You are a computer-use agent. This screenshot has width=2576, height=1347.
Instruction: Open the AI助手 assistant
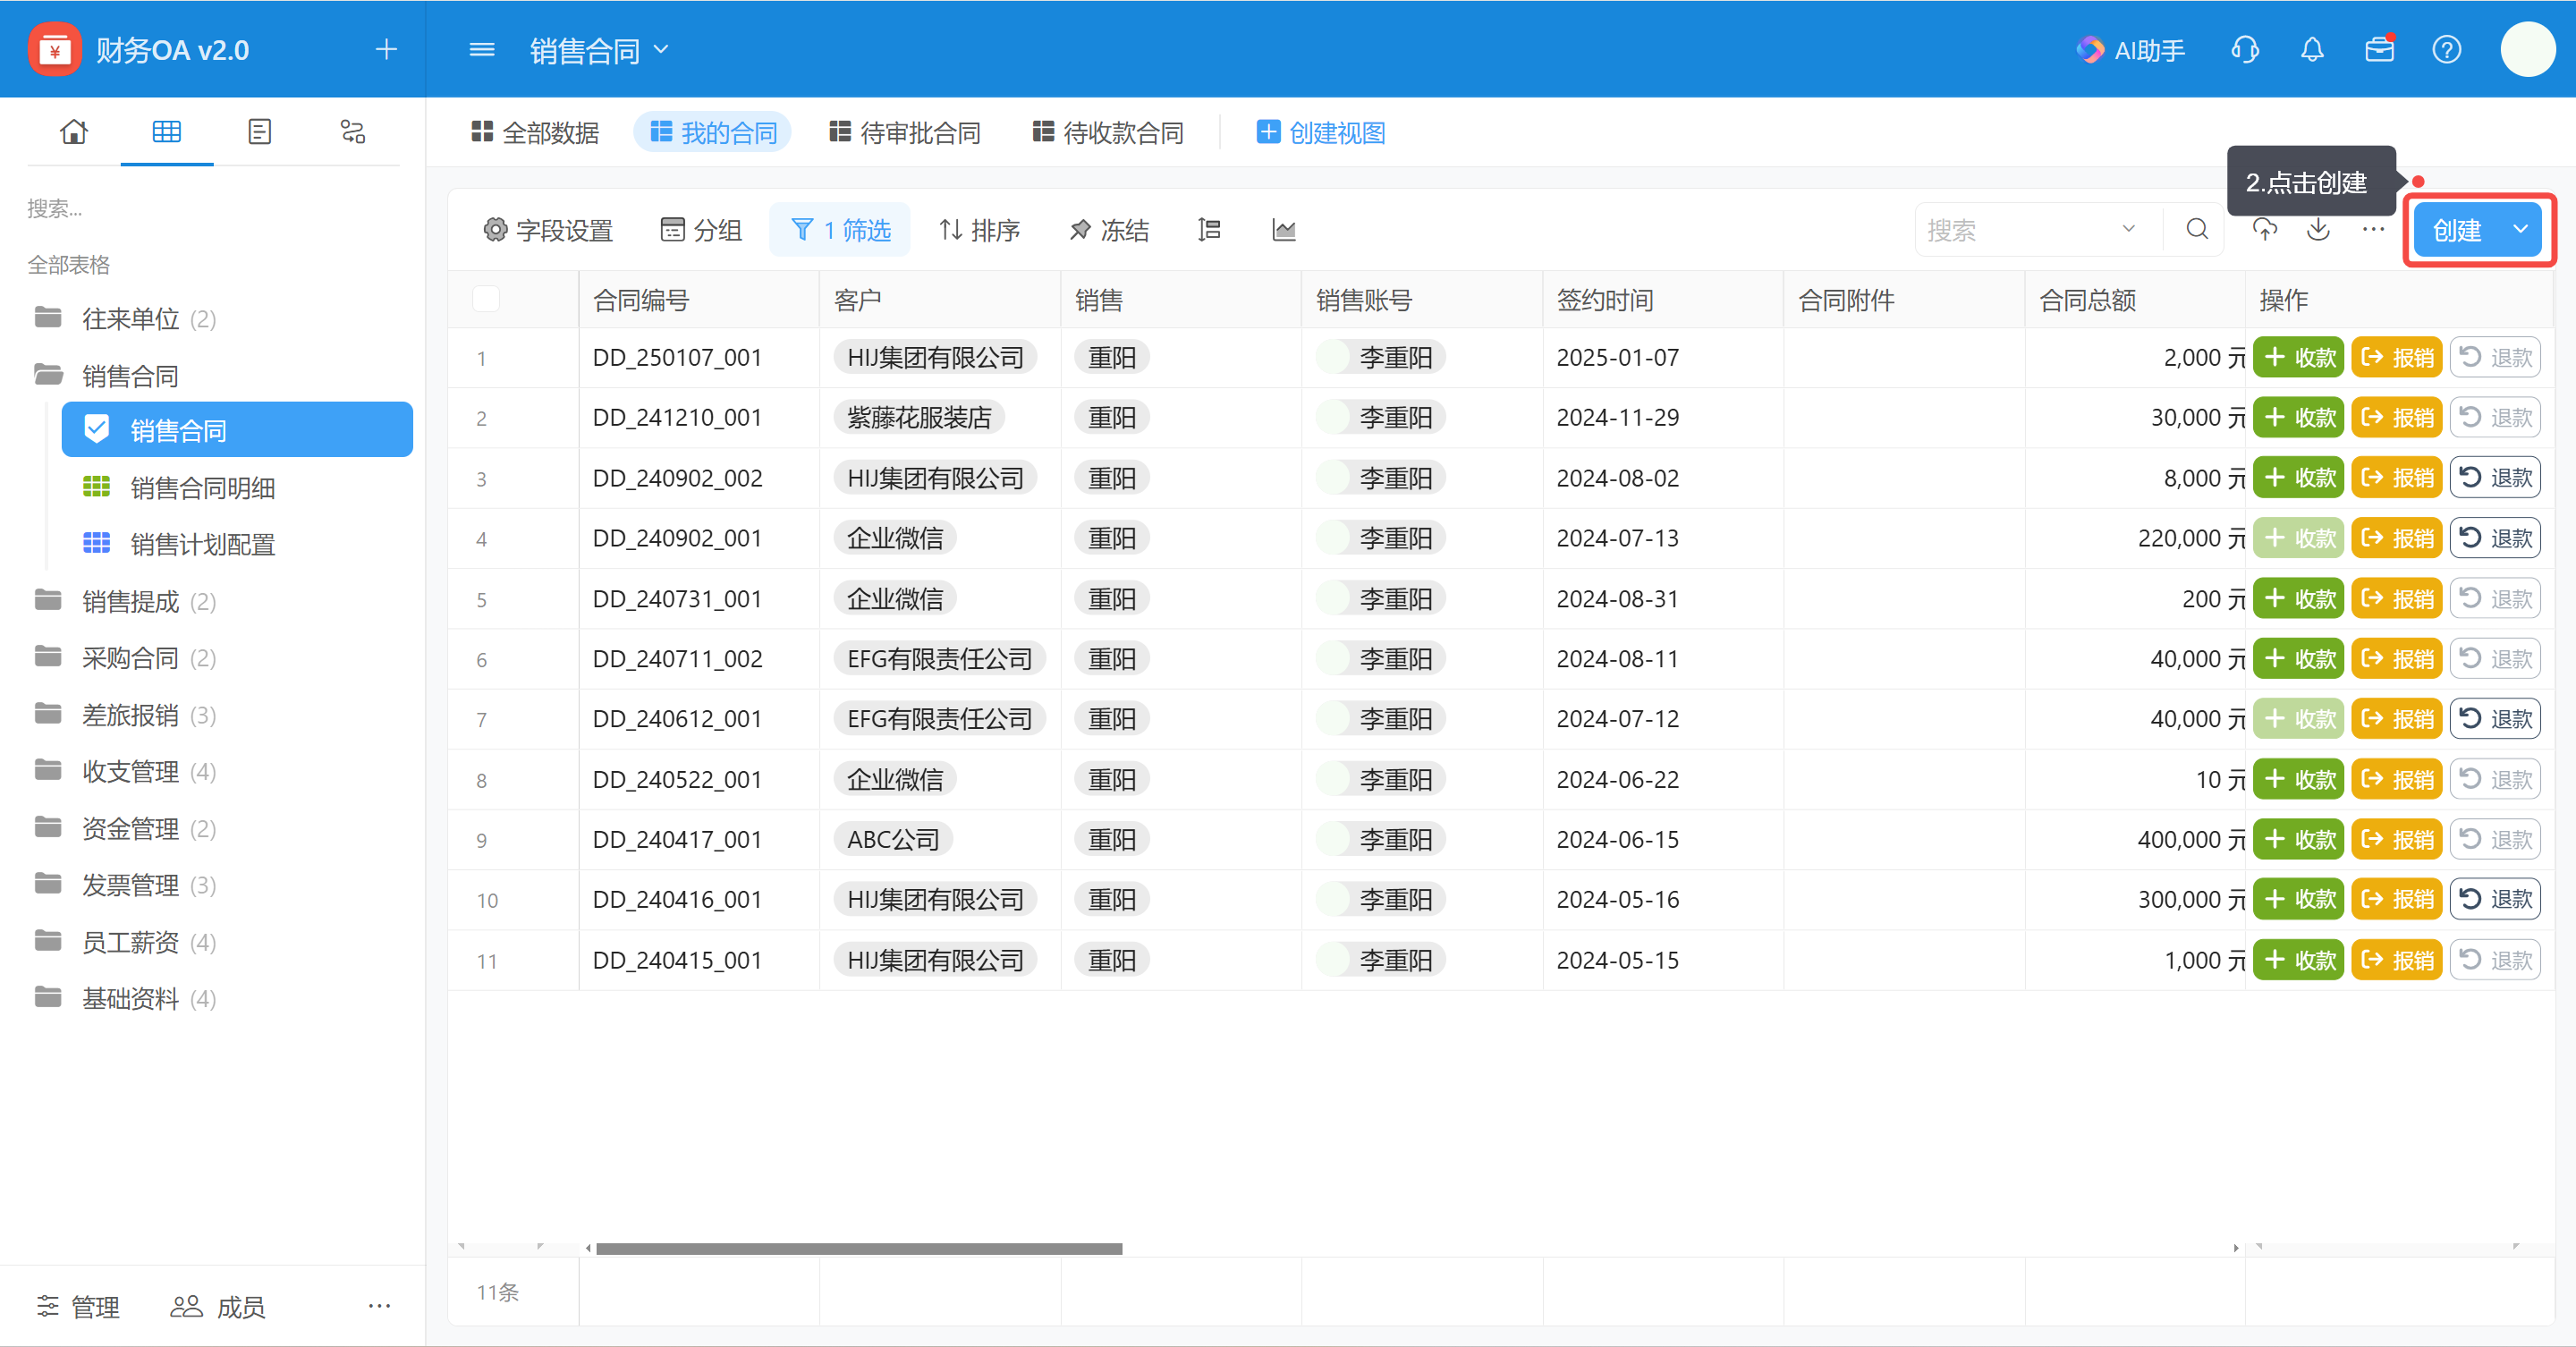[x=2130, y=50]
